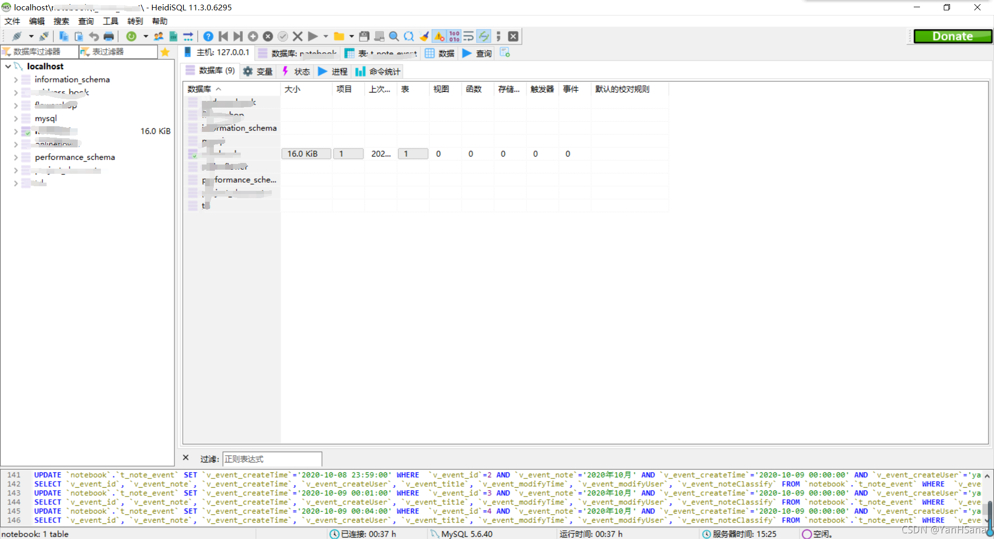994x539 pixels.
Task: Collapse the localhost tree node
Action: [x=8, y=66]
